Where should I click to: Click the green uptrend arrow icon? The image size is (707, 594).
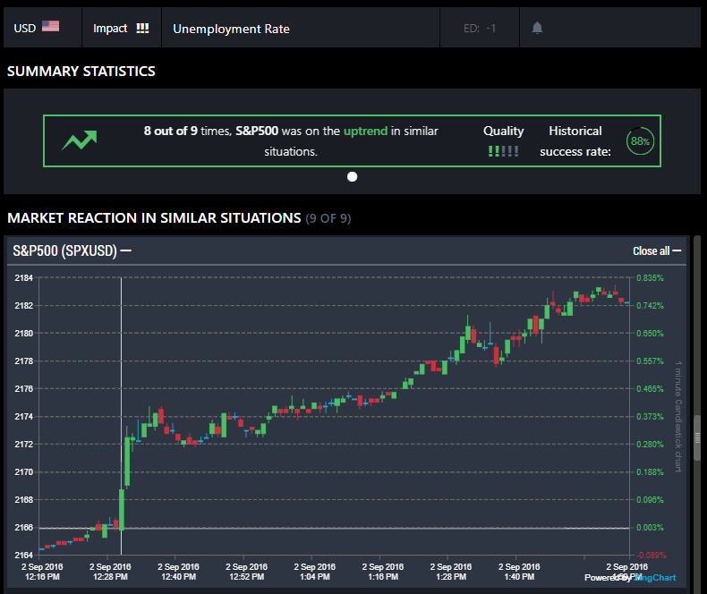(80, 140)
